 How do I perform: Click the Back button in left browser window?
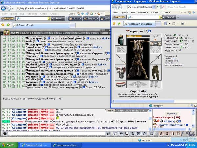tap(5, 8)
